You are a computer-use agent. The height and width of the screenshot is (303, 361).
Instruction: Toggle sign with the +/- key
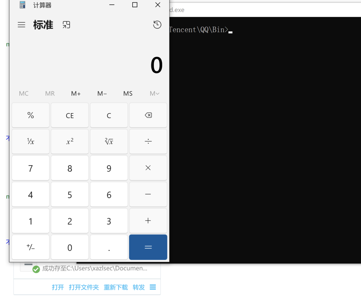pos(31,247)
